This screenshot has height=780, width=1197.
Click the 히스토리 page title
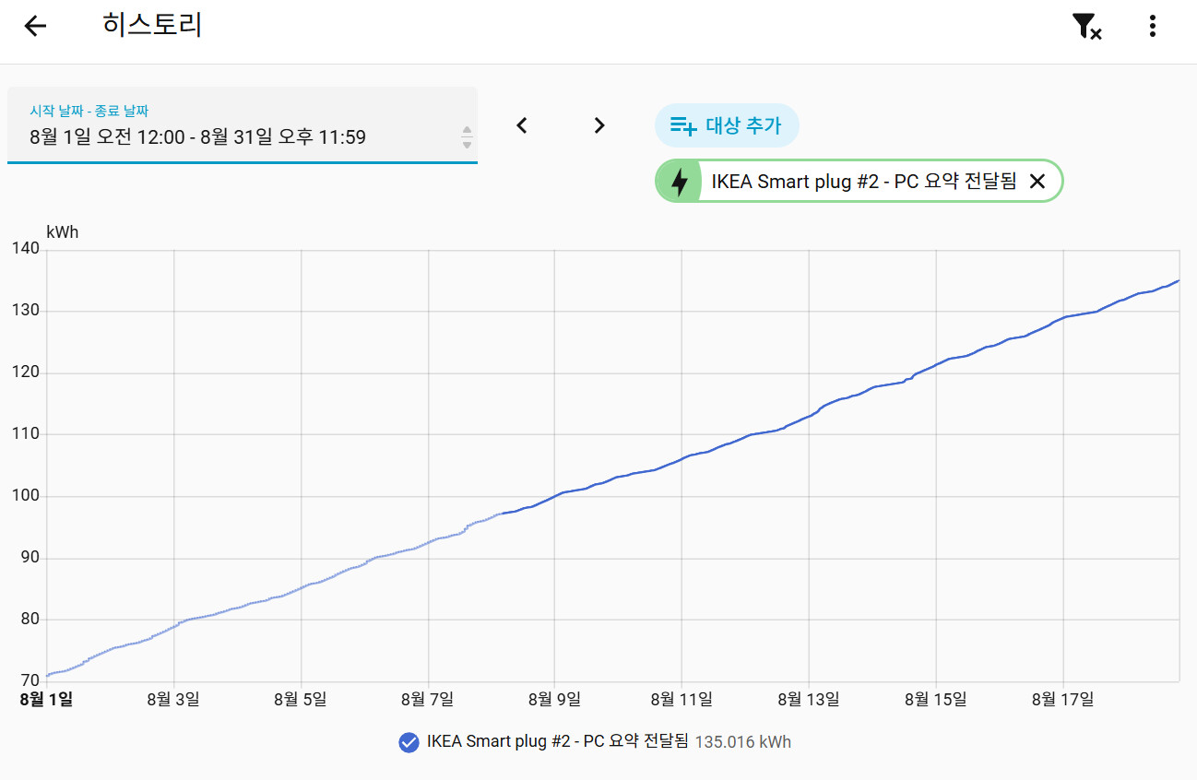(x=152, y=26)
